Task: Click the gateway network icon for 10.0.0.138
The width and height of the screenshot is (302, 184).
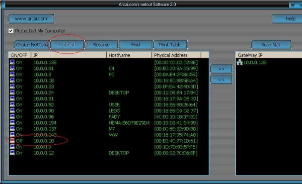Action: 240,62
